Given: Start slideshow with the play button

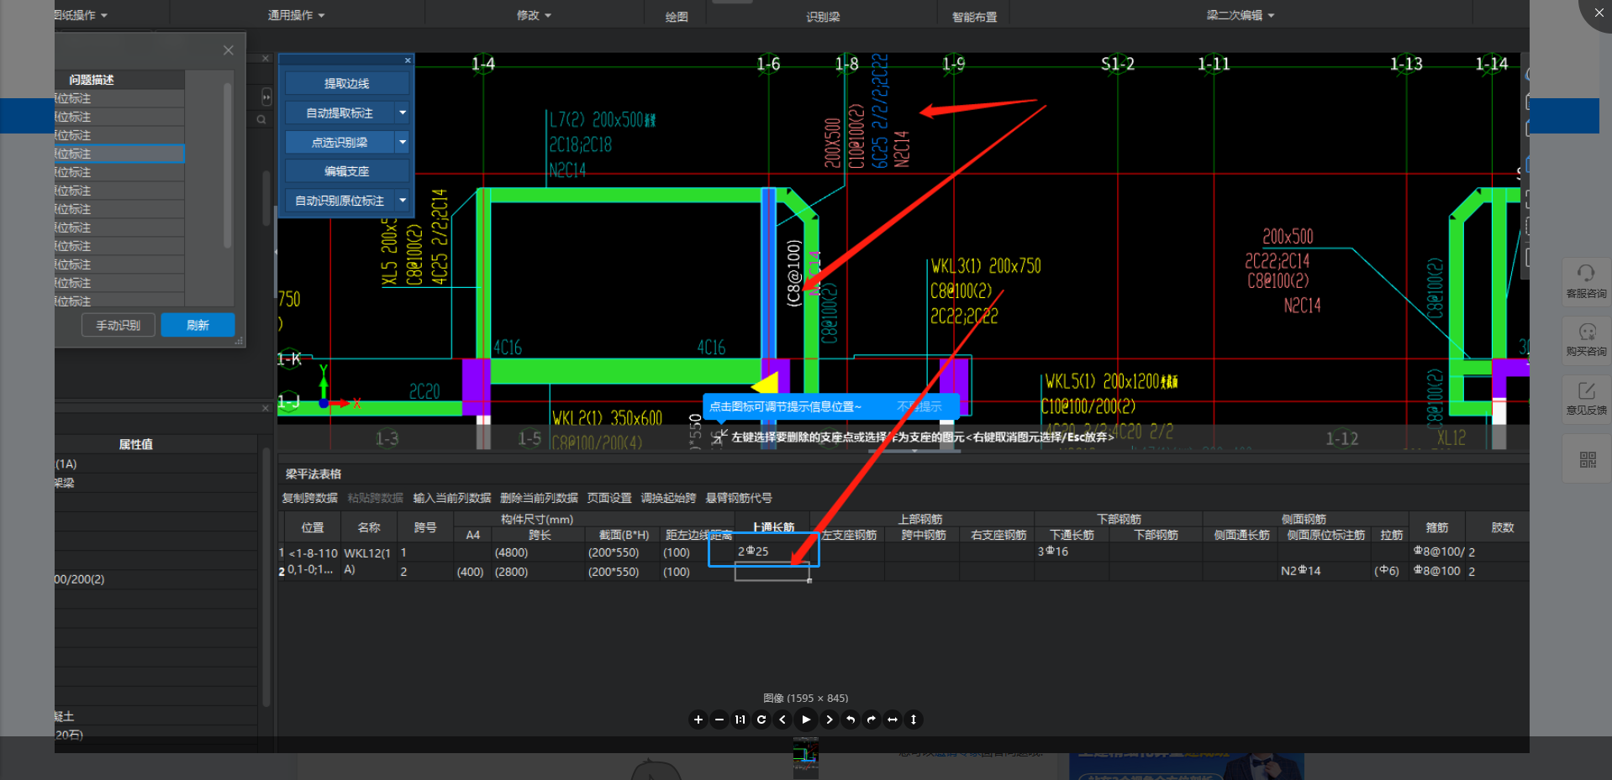Looking at the screenshot, I should (806, 720).
